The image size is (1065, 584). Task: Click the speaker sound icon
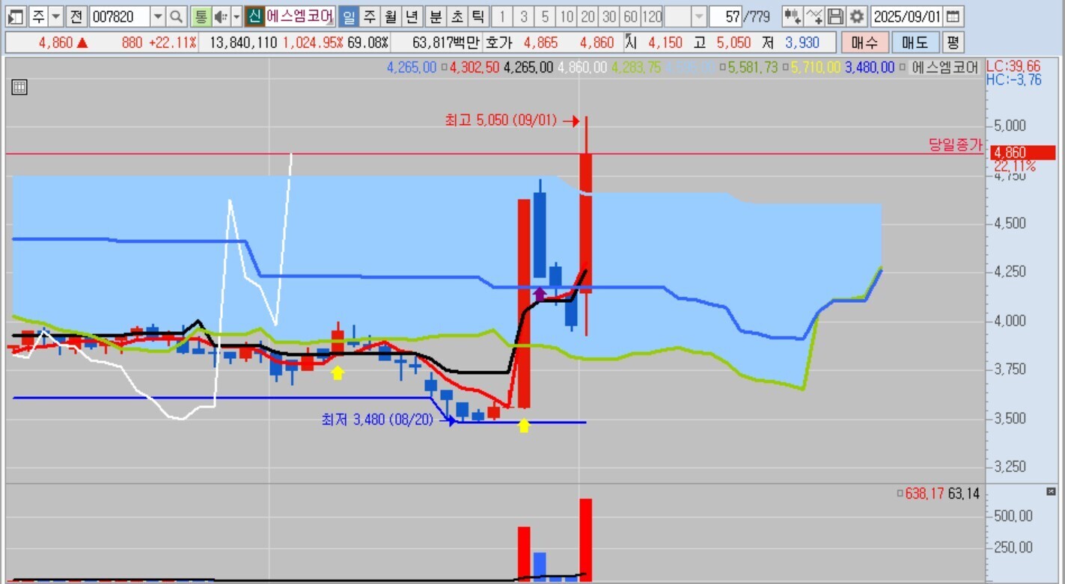point(221,16)
